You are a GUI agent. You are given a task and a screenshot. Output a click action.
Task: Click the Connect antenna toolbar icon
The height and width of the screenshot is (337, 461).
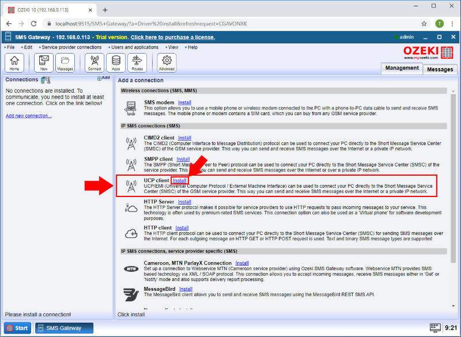click(x=95, y=63)
